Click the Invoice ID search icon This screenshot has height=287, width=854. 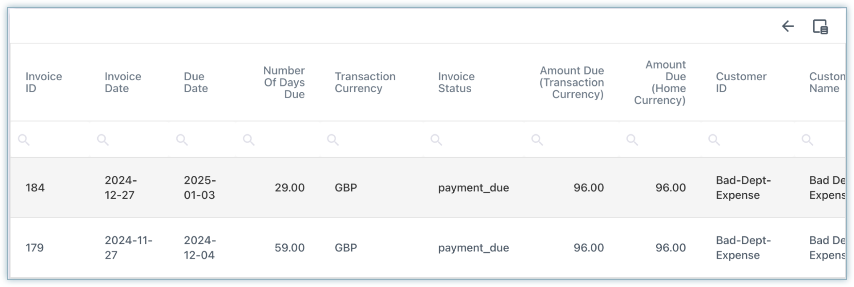tap(24, 140)
